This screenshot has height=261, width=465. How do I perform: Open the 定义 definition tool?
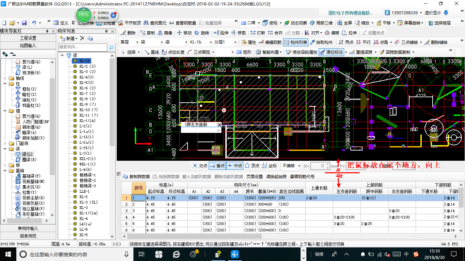click(61, 23)
